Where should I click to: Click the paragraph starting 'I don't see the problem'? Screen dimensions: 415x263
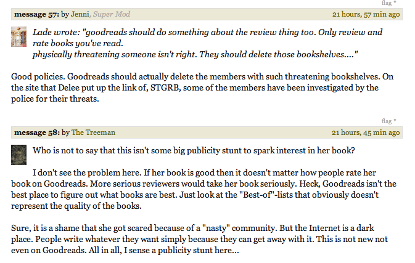tap(203, 189)
